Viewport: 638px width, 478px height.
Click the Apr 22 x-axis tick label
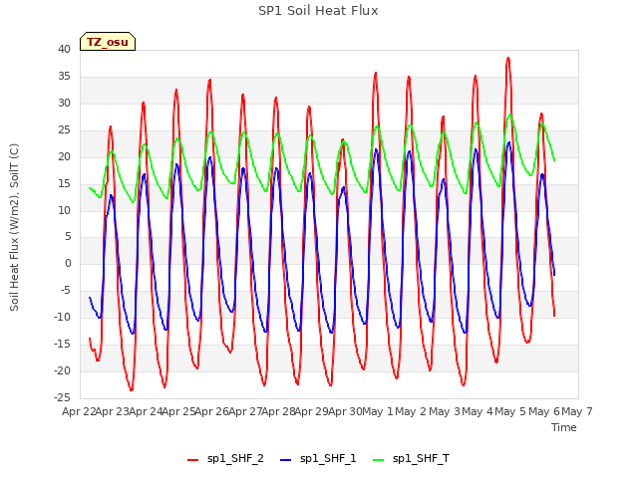click(x=79, y=411)
